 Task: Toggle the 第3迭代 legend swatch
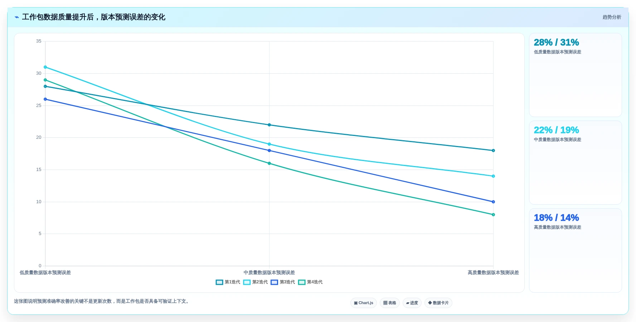click(274, 282)
